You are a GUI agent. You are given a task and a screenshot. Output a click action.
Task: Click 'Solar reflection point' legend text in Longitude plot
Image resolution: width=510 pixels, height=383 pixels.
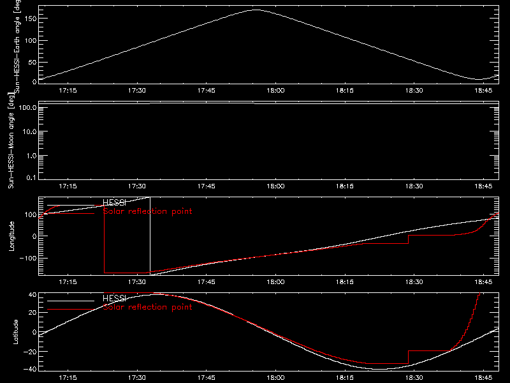click(x=147, y=211)
